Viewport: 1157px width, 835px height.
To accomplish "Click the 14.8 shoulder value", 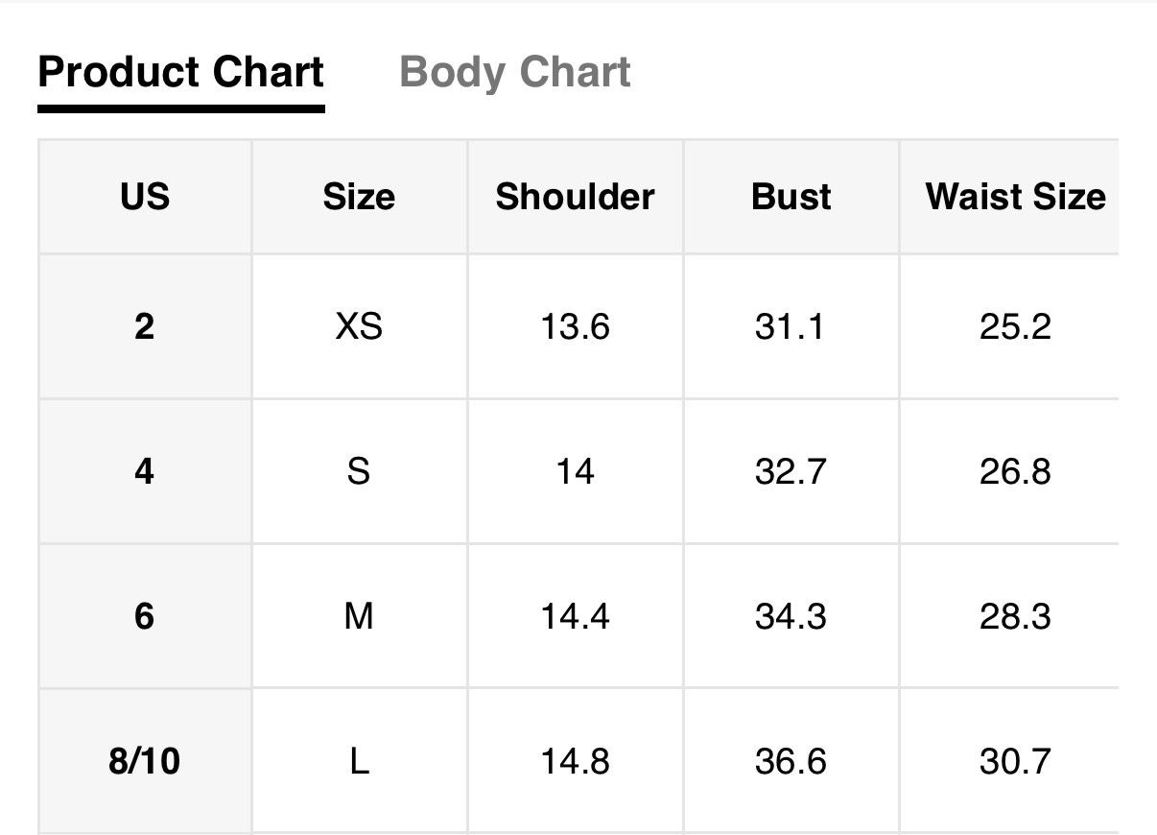I will pos(575,761).
